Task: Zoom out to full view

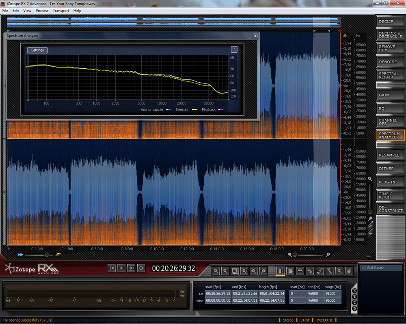Action: coord(235,271)
